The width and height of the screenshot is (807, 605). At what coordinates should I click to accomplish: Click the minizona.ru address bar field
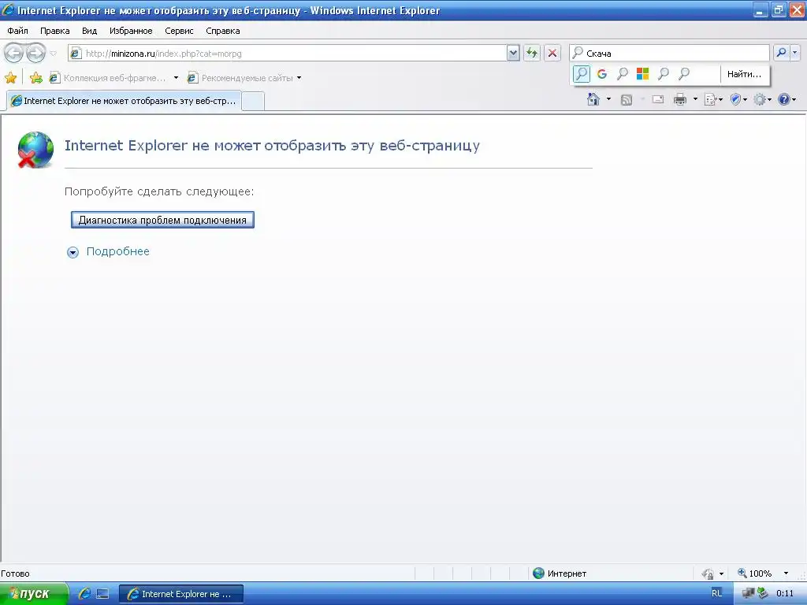click(287, 53)
